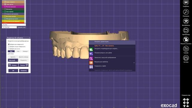This screenshot has width=192, height=108.
Task: Toggle checkbox for the top tan jaw scan layer
Action: (x=5, y=2)
